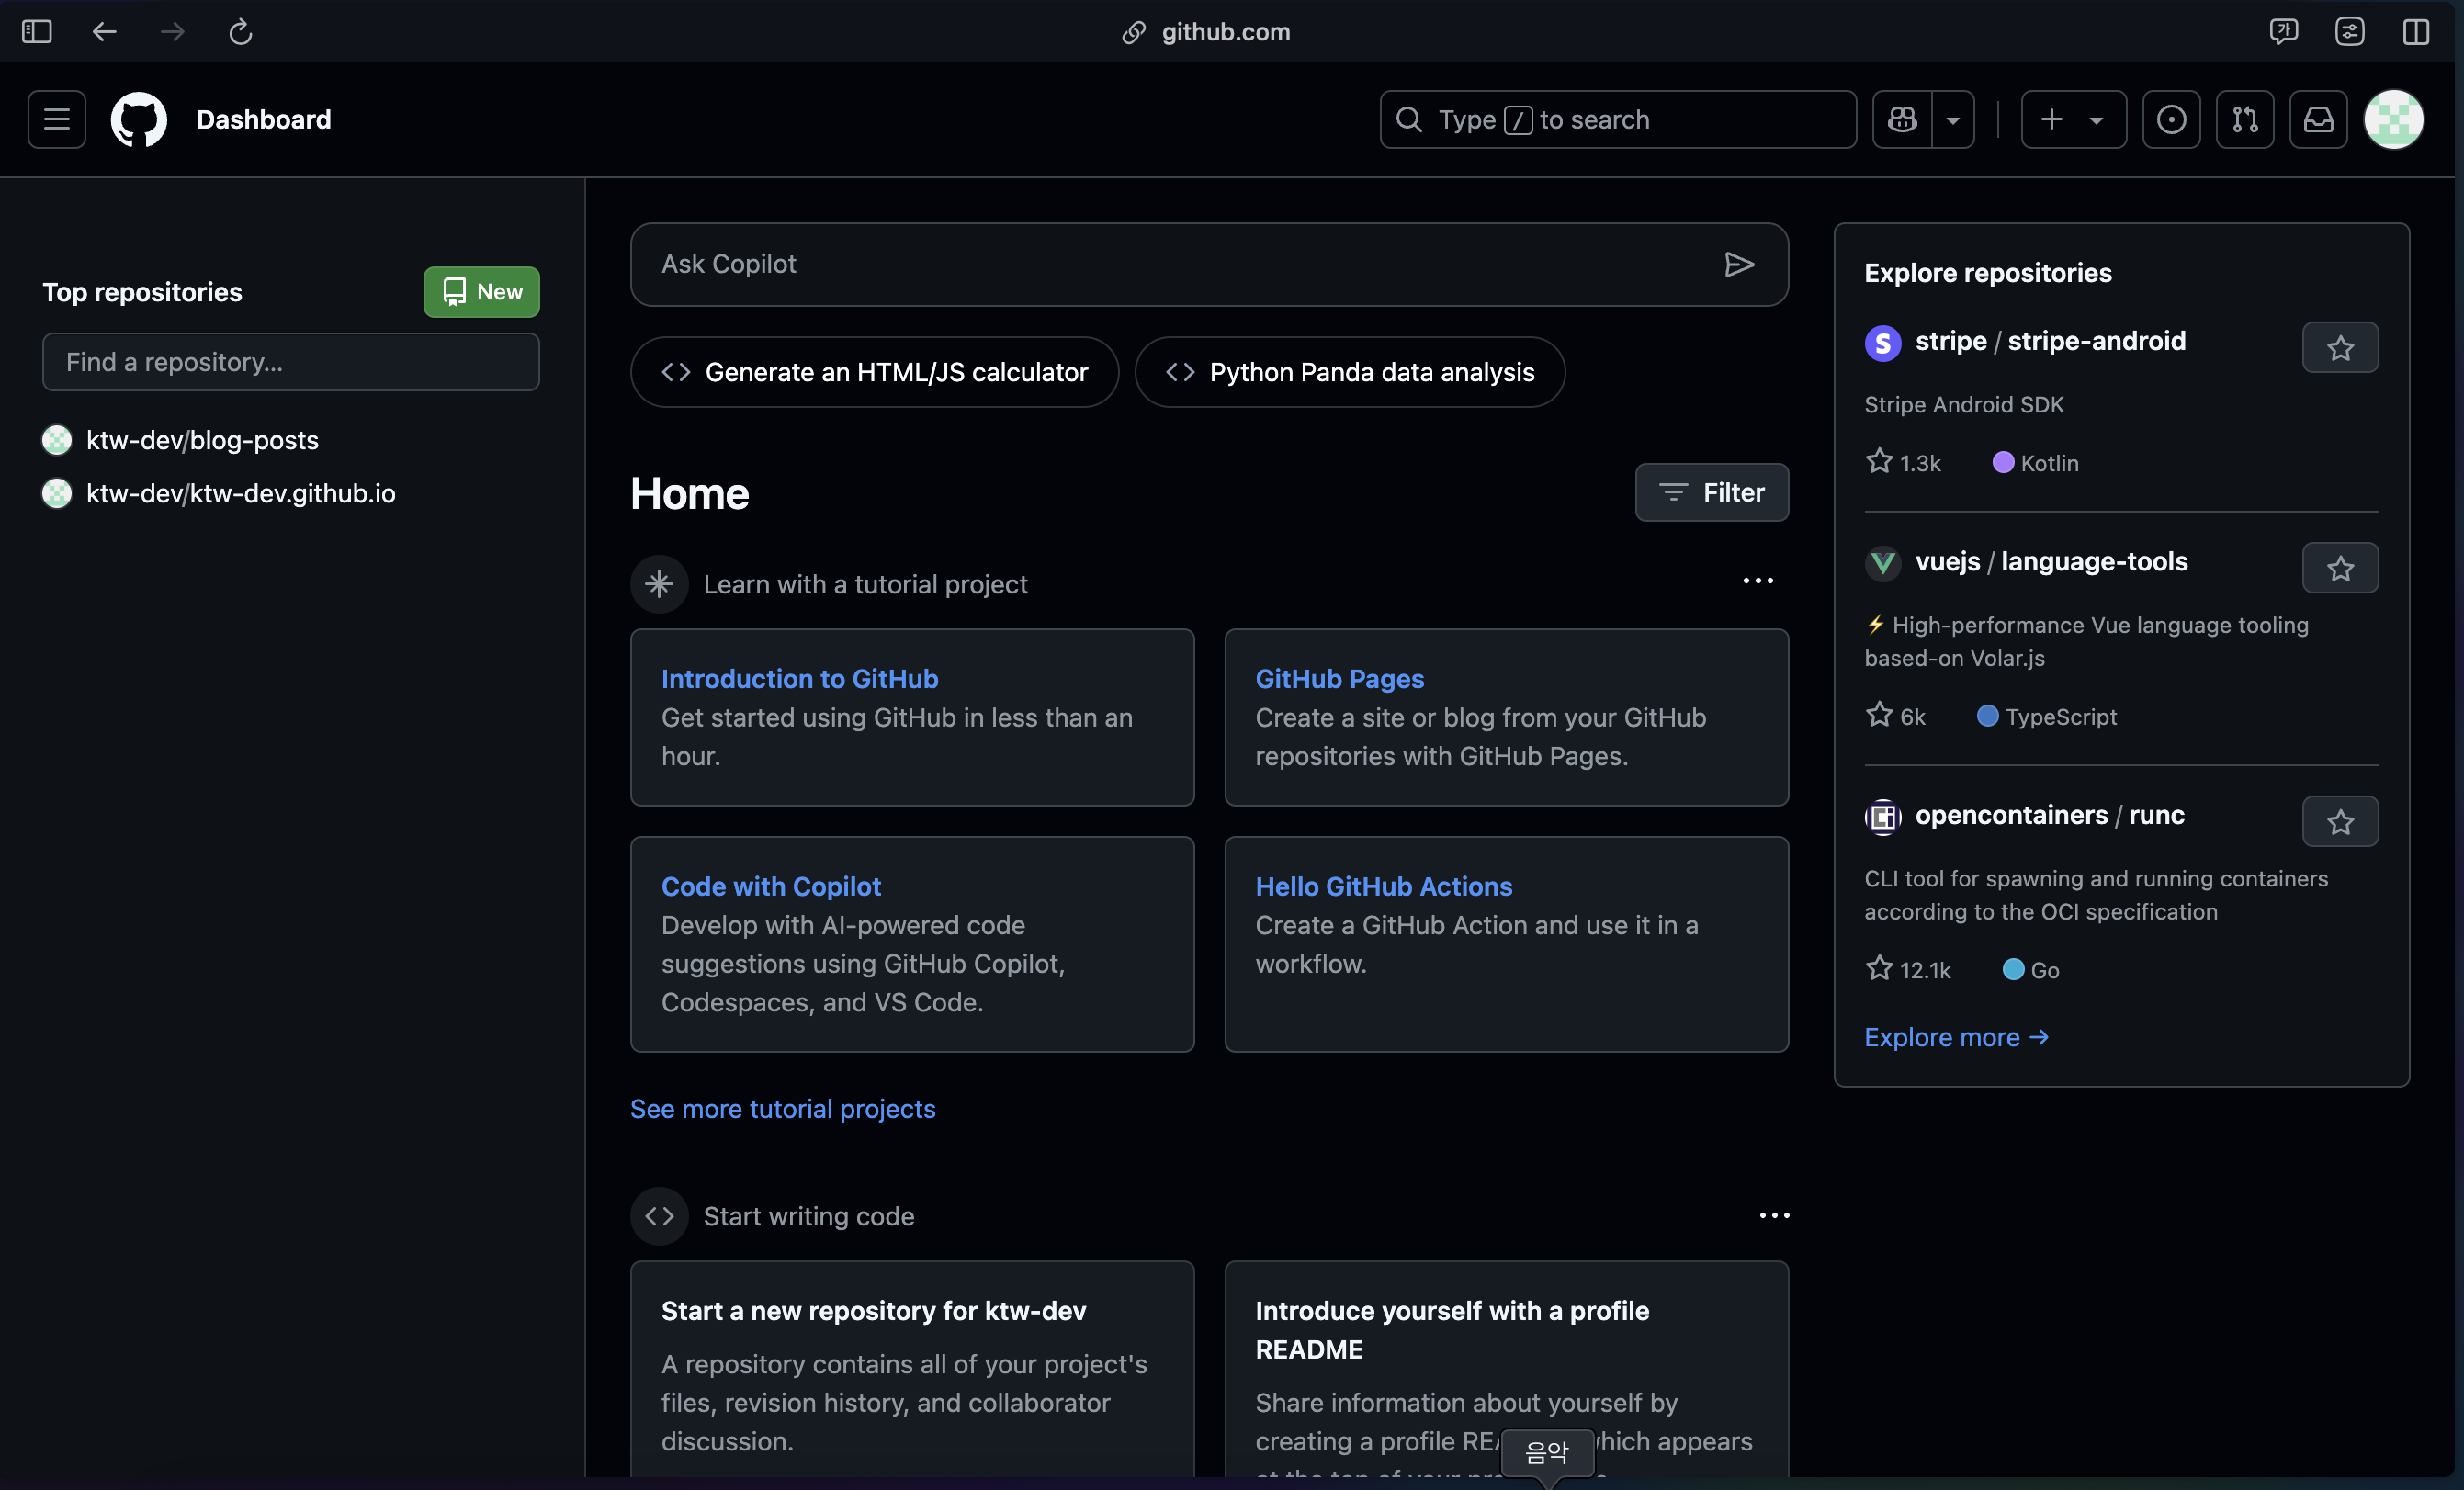Click the 6k star count for language-tools
This screenshot has width=2464, height=1490.
1895,717
